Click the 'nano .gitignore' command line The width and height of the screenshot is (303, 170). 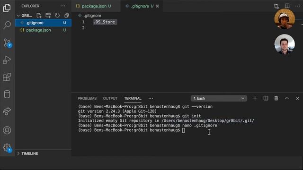pyautogui.click(x=200, y=126)
